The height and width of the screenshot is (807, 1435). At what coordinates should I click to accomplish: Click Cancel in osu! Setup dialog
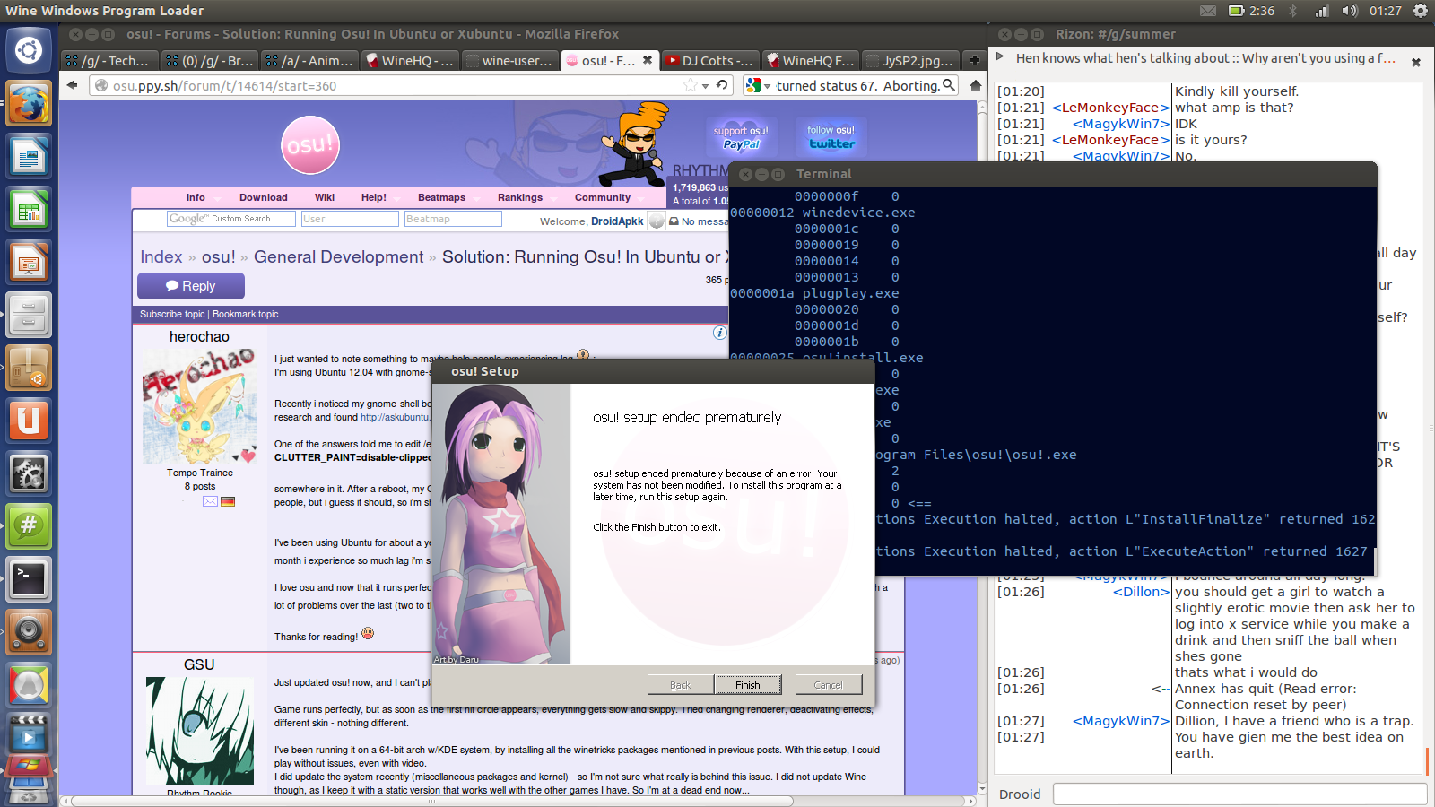tap(829, 685)
